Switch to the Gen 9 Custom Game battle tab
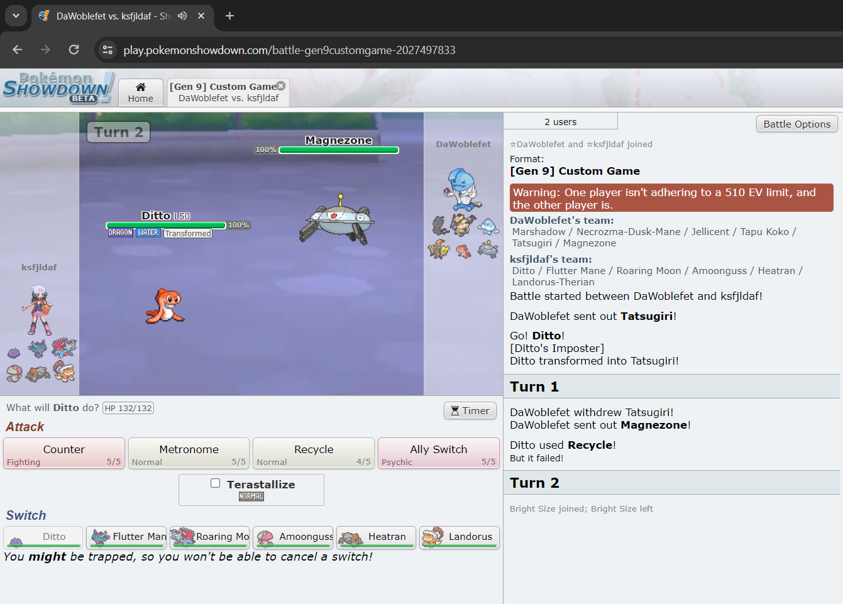Image resolution: width=843 pixels, height=604 pixels. (228, 92)
